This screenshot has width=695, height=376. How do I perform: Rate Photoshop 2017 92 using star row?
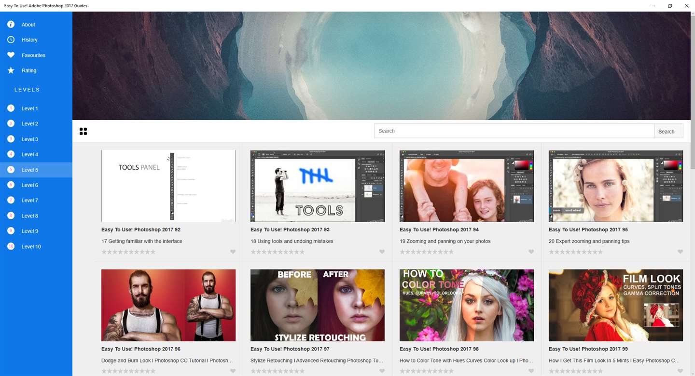pos(128,252)
